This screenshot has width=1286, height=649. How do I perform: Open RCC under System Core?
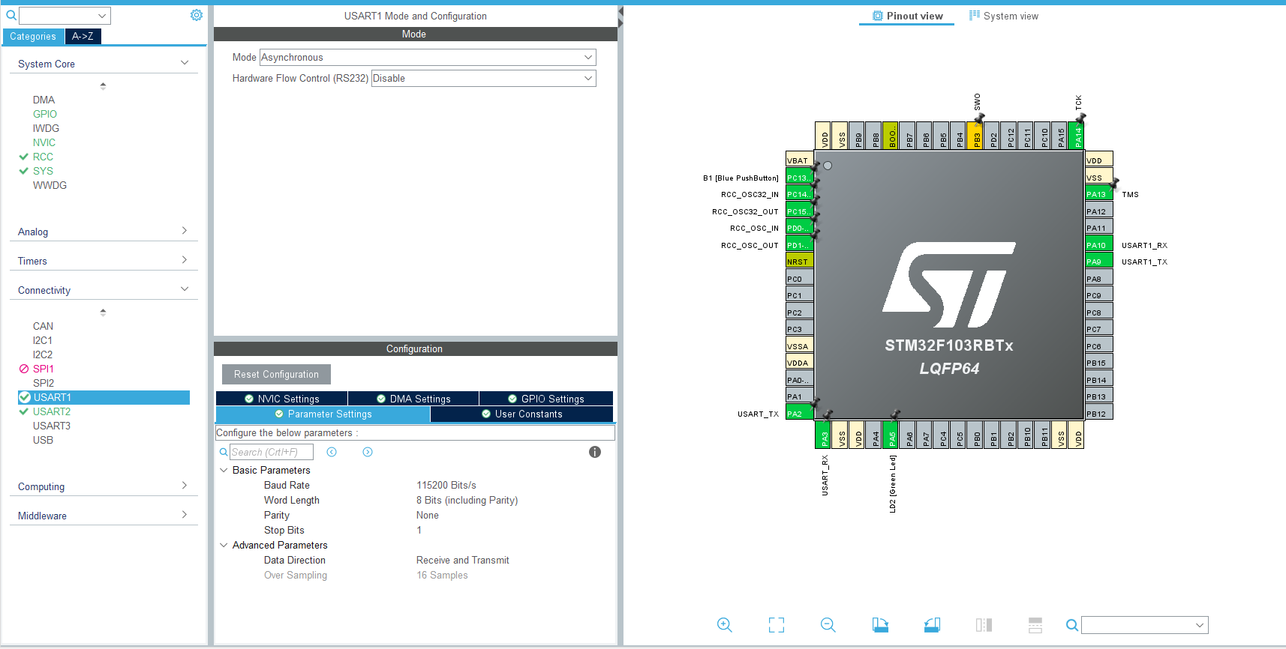43,157
